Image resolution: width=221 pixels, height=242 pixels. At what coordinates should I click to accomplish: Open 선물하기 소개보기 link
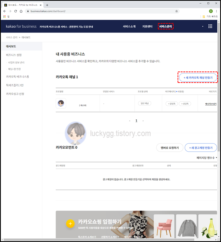[110, 237]
